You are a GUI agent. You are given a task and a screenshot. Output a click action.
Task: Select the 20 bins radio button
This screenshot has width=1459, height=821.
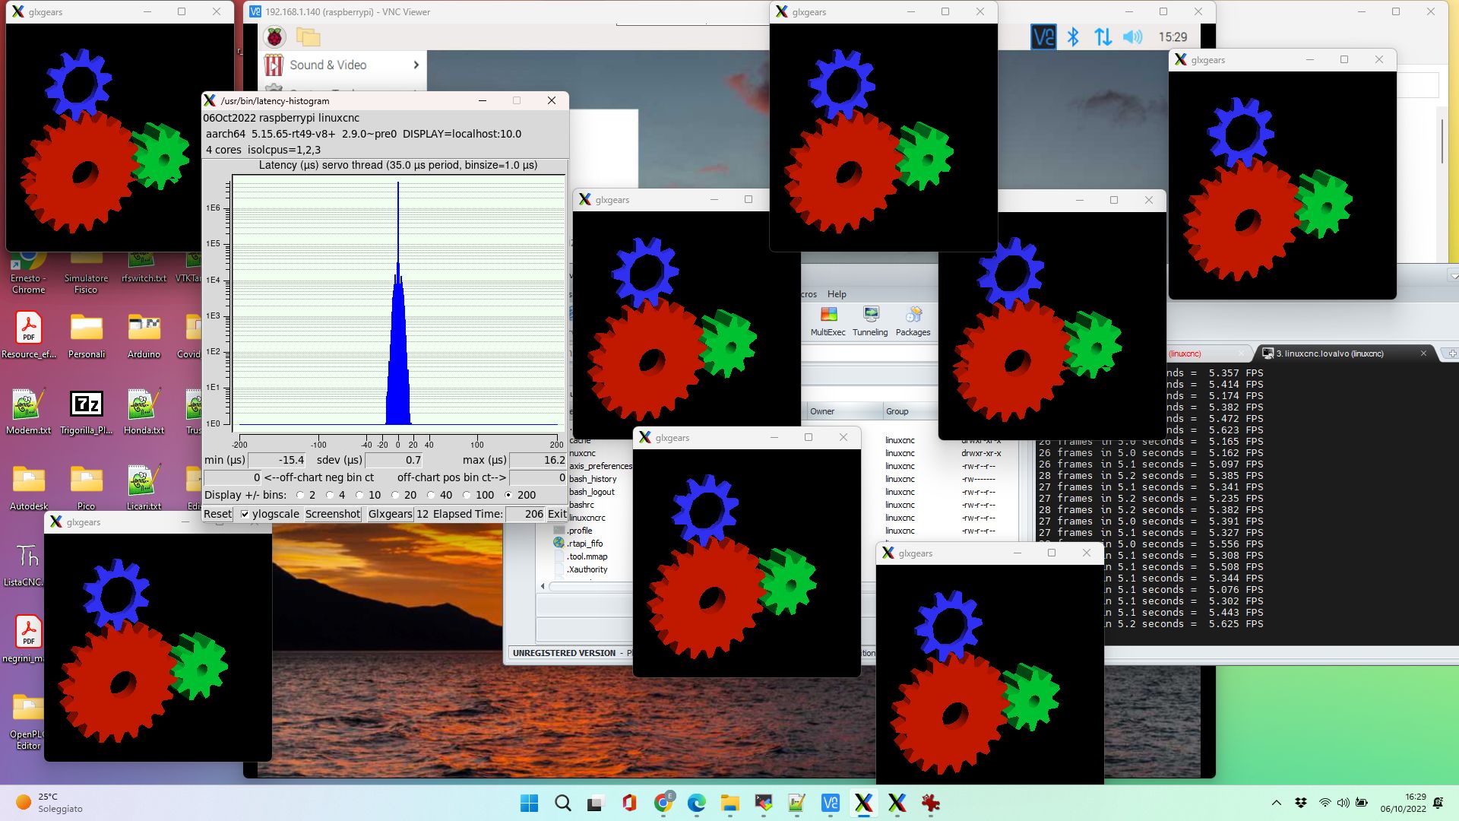395,495
